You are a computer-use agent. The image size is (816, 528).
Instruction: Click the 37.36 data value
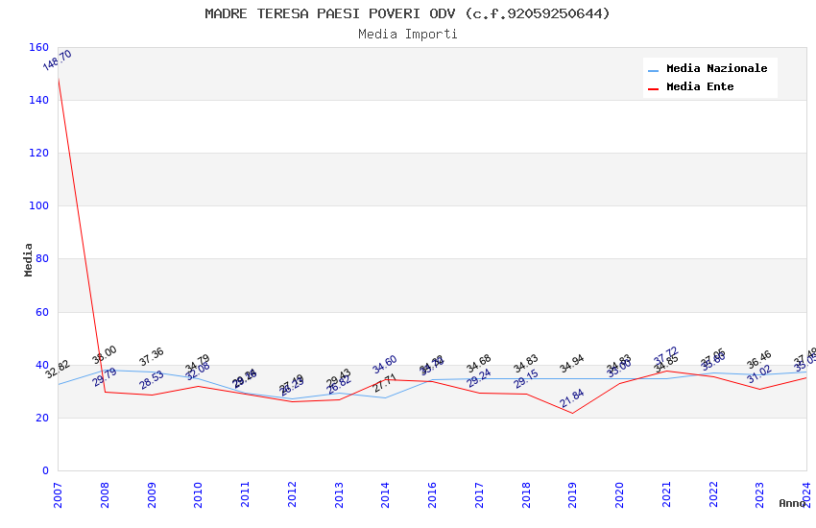click(151, 357)
